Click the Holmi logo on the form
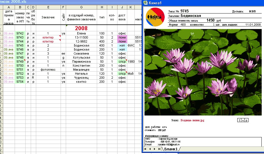 click(x=155, y=17)
